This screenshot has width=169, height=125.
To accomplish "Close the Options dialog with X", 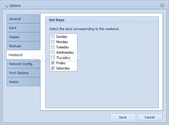I will coord(162,5).
